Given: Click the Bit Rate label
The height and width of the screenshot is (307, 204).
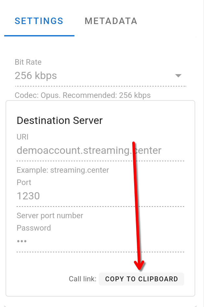Looking at the screenshot, I should pos(28,62).
